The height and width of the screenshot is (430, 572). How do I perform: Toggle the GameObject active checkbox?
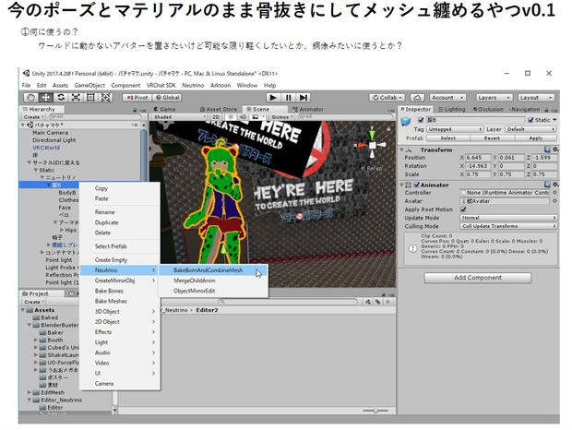tap(421, 120)
